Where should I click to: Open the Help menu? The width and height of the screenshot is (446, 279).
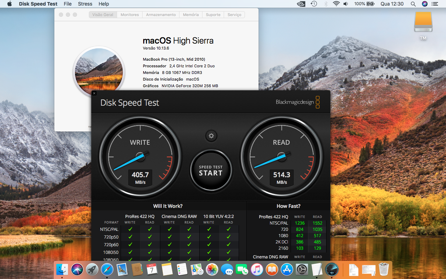(104, 4)
